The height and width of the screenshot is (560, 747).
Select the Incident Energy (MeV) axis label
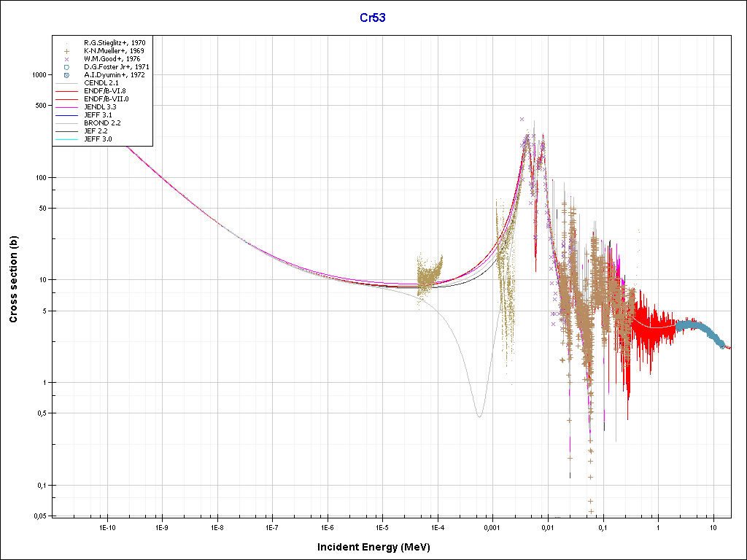(379, 547)
